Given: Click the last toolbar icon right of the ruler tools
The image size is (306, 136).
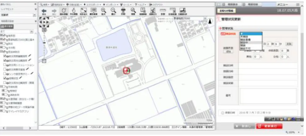Looking at the screenshot, I should 182,12.
